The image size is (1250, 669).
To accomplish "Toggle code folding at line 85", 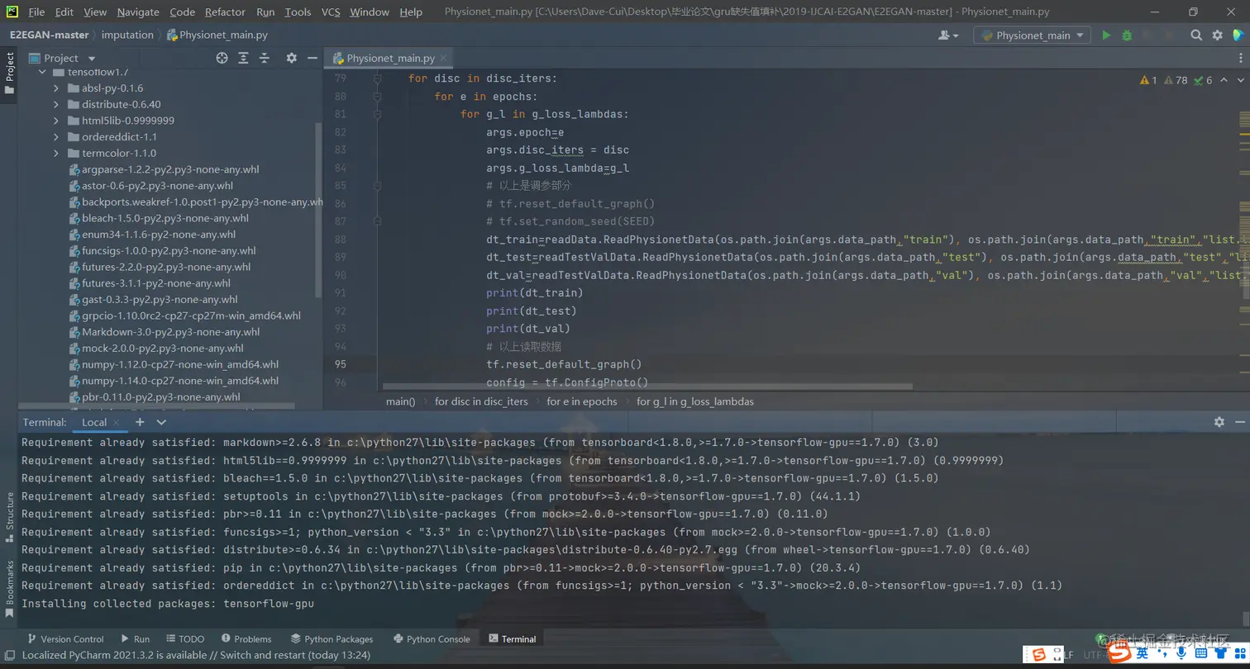I will click(x=377, y=186).
